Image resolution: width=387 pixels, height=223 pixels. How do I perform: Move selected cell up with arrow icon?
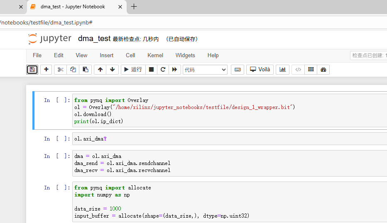pos(100,70)
